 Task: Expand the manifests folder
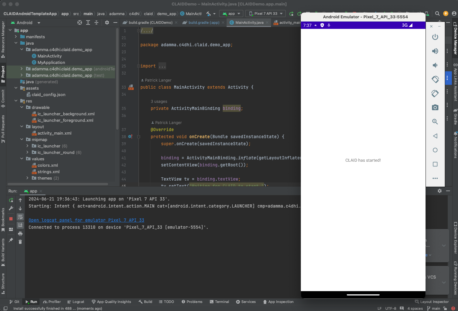(16, 37)
